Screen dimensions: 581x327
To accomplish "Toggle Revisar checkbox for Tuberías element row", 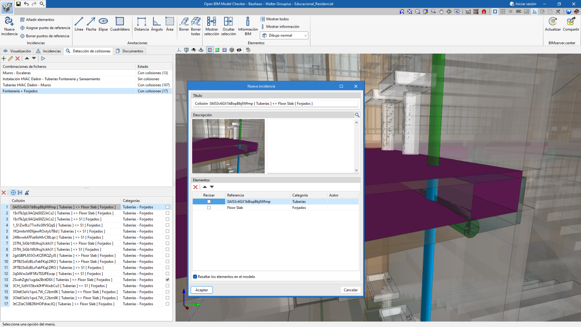I will click(x=209, y=202).
